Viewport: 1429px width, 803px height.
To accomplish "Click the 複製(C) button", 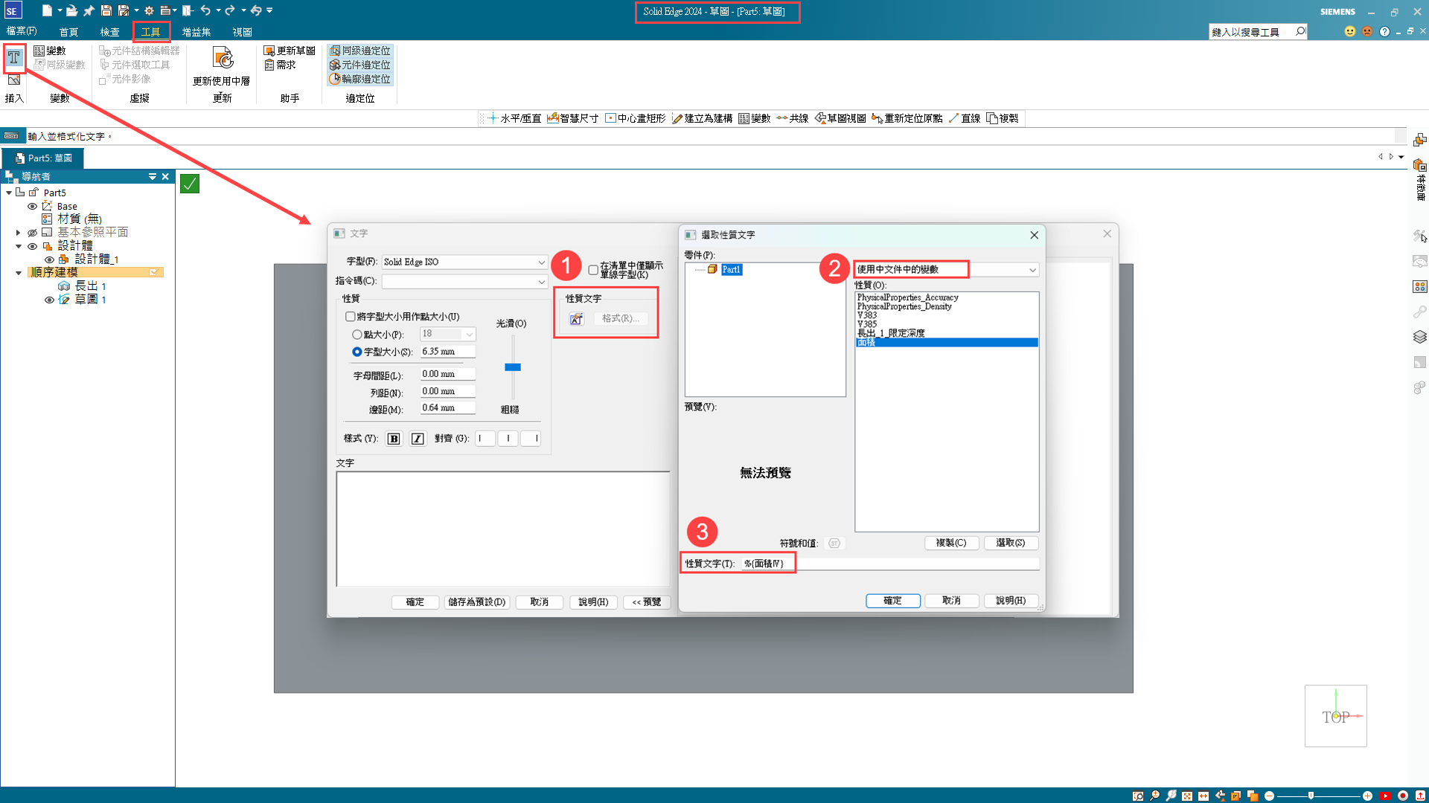I will coord(951,543).
